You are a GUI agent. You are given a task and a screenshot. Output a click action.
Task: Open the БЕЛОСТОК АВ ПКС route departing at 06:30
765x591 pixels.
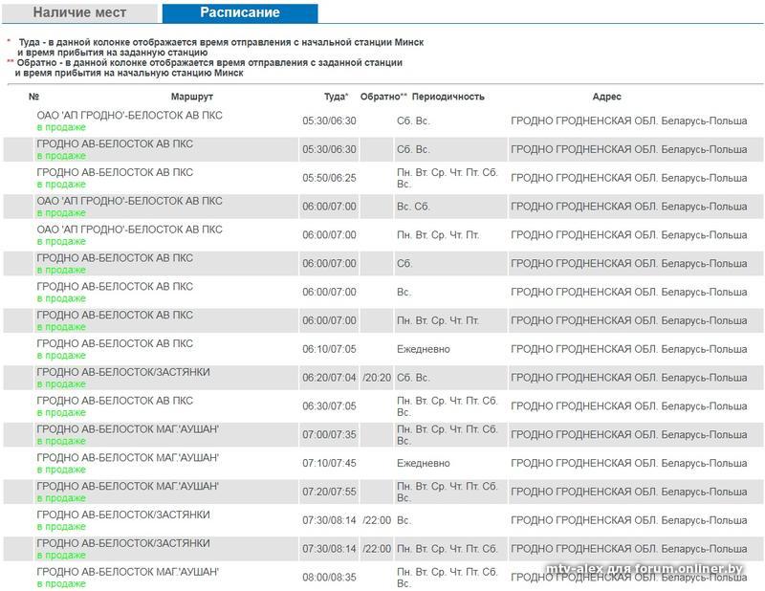[x=115, y=401]
